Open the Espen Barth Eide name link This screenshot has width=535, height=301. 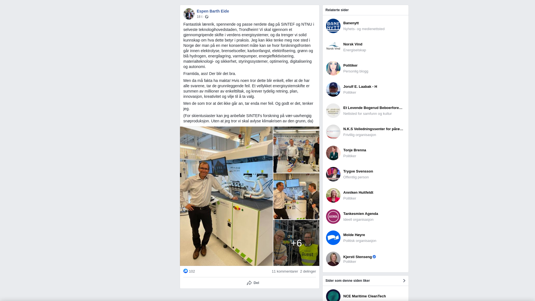tap(213, 11)
